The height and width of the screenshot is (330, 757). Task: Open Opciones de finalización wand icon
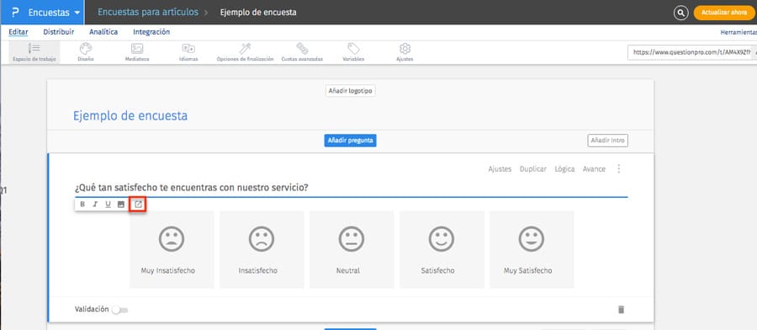pyautogui.click(x=245, y=48)
